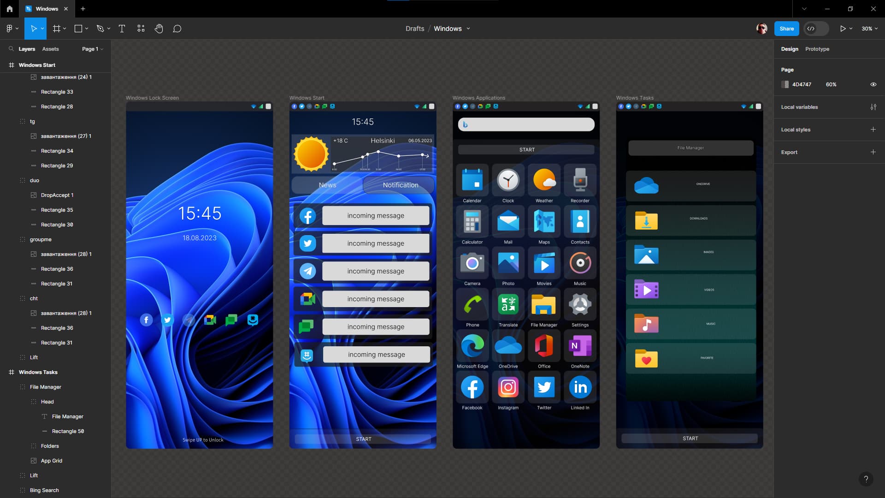Click the Telegram icon on the lock screen
Viewport: 885px width, 498px height.
pyautogui.click(x=189, y=320)
